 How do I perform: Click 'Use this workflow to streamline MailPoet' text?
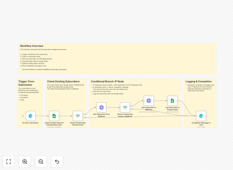pos(44,69)
